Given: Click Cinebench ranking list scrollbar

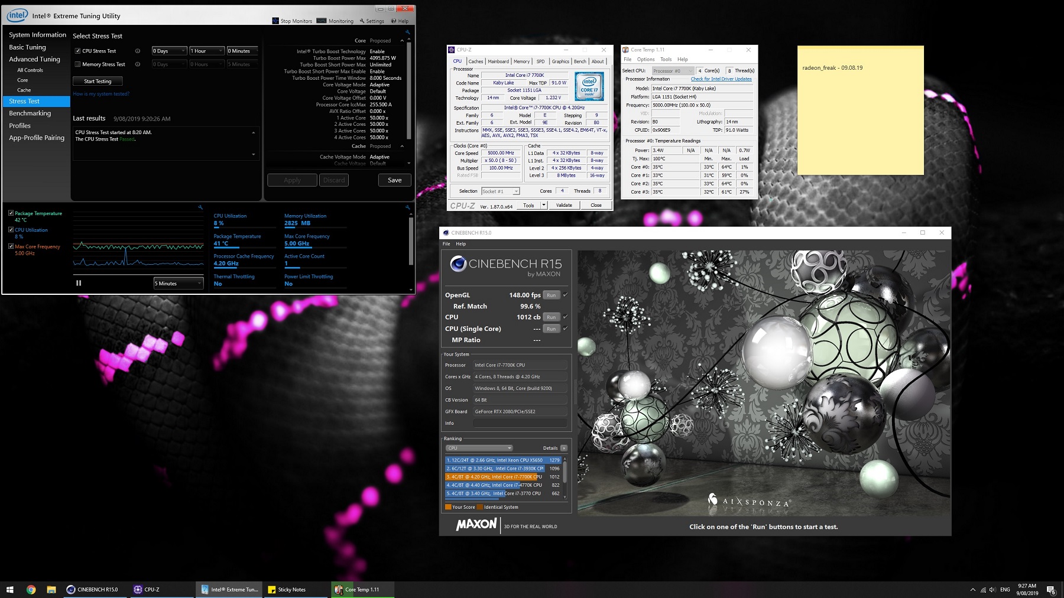Looking at the screenshot, I should click(565, 471).
